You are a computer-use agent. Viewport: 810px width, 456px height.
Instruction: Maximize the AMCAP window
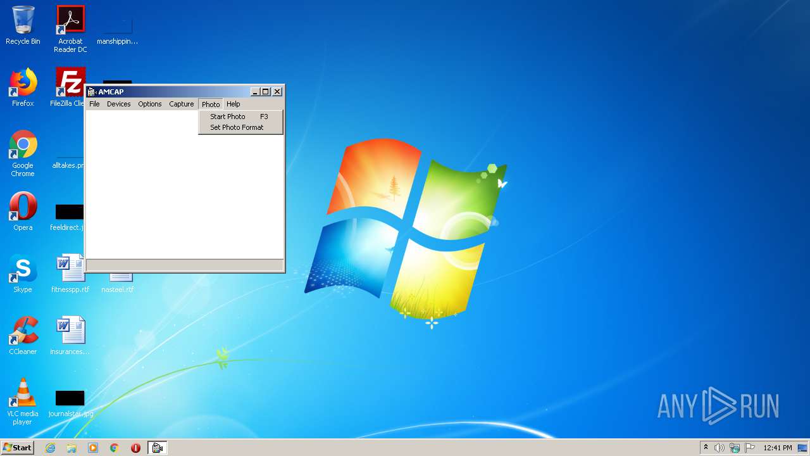click(266, 92)
